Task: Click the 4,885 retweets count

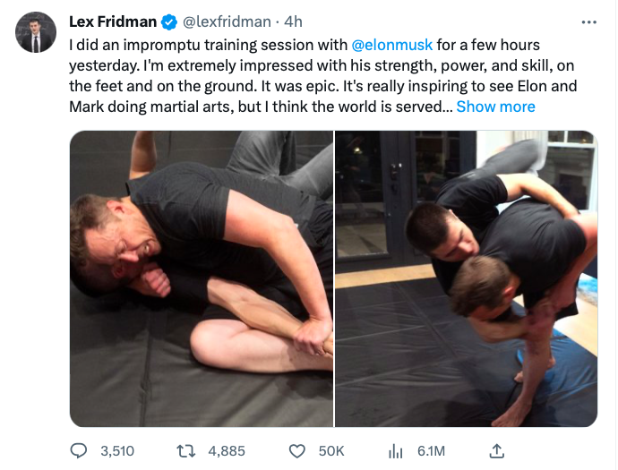Action: (x=227, y=451)
